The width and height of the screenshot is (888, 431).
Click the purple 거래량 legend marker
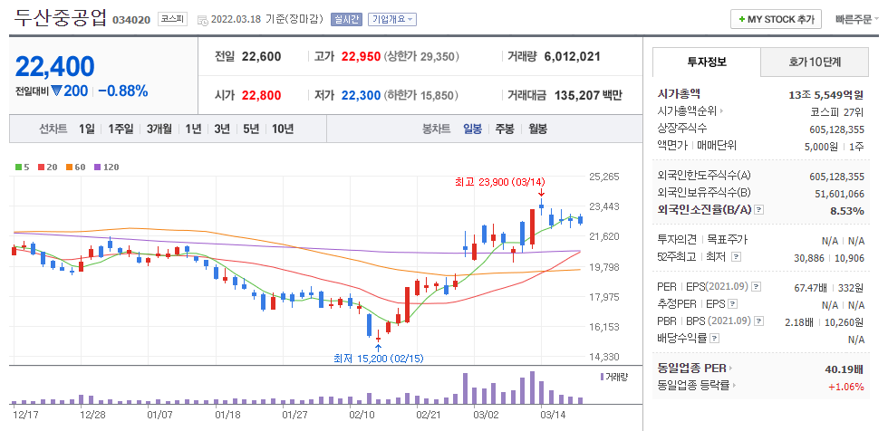602,376
